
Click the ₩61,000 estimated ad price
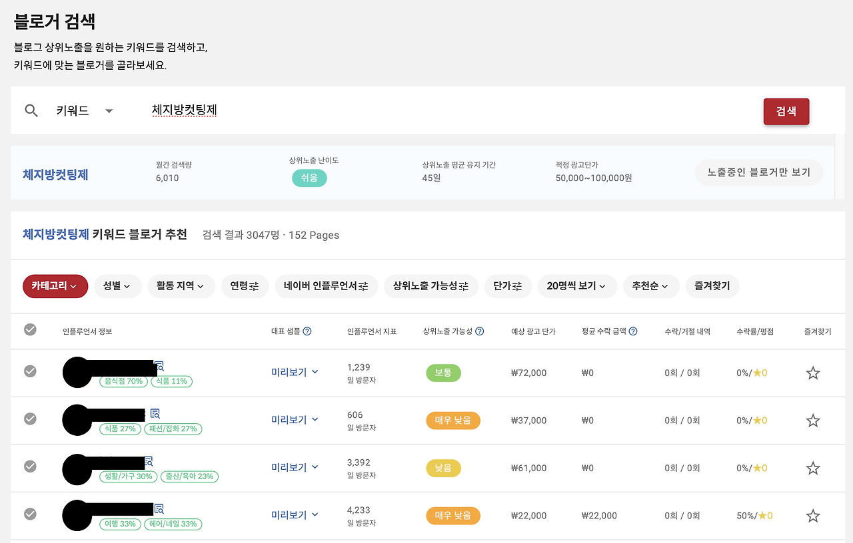528,468
